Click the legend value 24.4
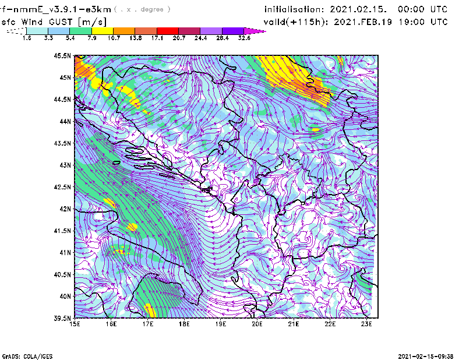466x360 pixels. [x=200, y=38]
